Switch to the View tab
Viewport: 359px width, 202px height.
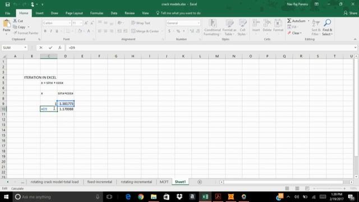pos(145,13)
